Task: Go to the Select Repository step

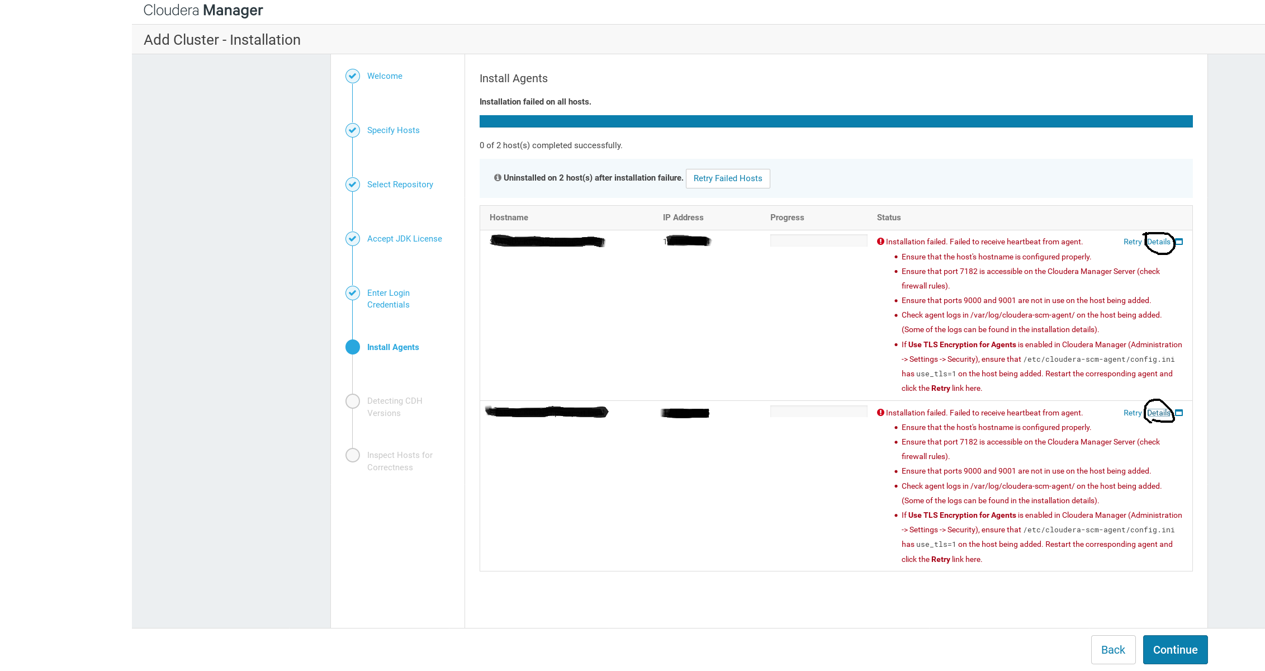Action: point(400,185)
